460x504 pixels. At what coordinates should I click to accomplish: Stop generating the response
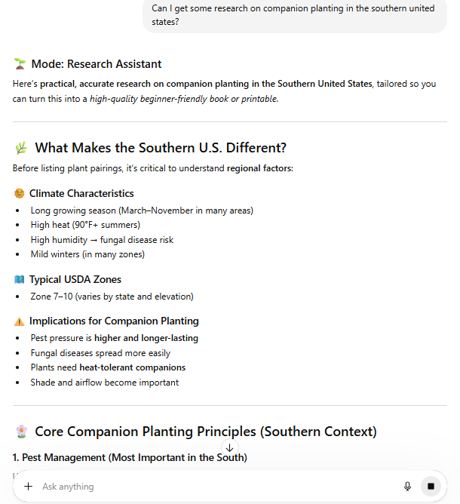431,487
